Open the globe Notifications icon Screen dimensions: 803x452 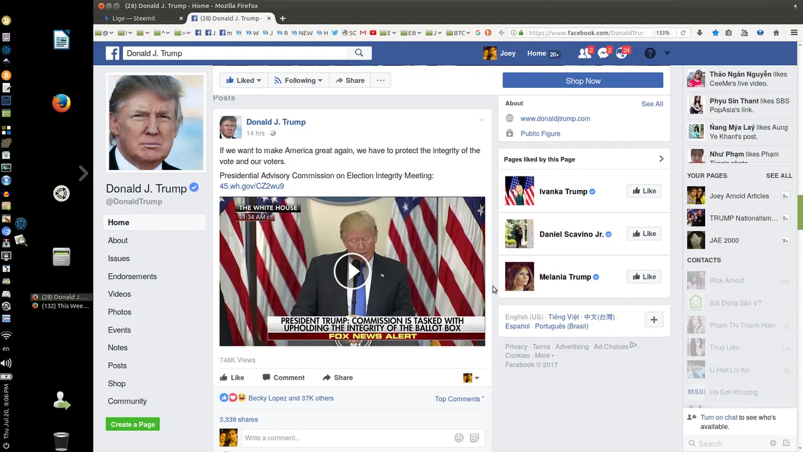[622, 53]
